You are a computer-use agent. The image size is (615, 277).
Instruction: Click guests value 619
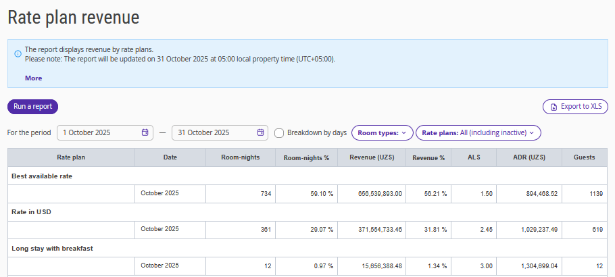tap(597, 230)
